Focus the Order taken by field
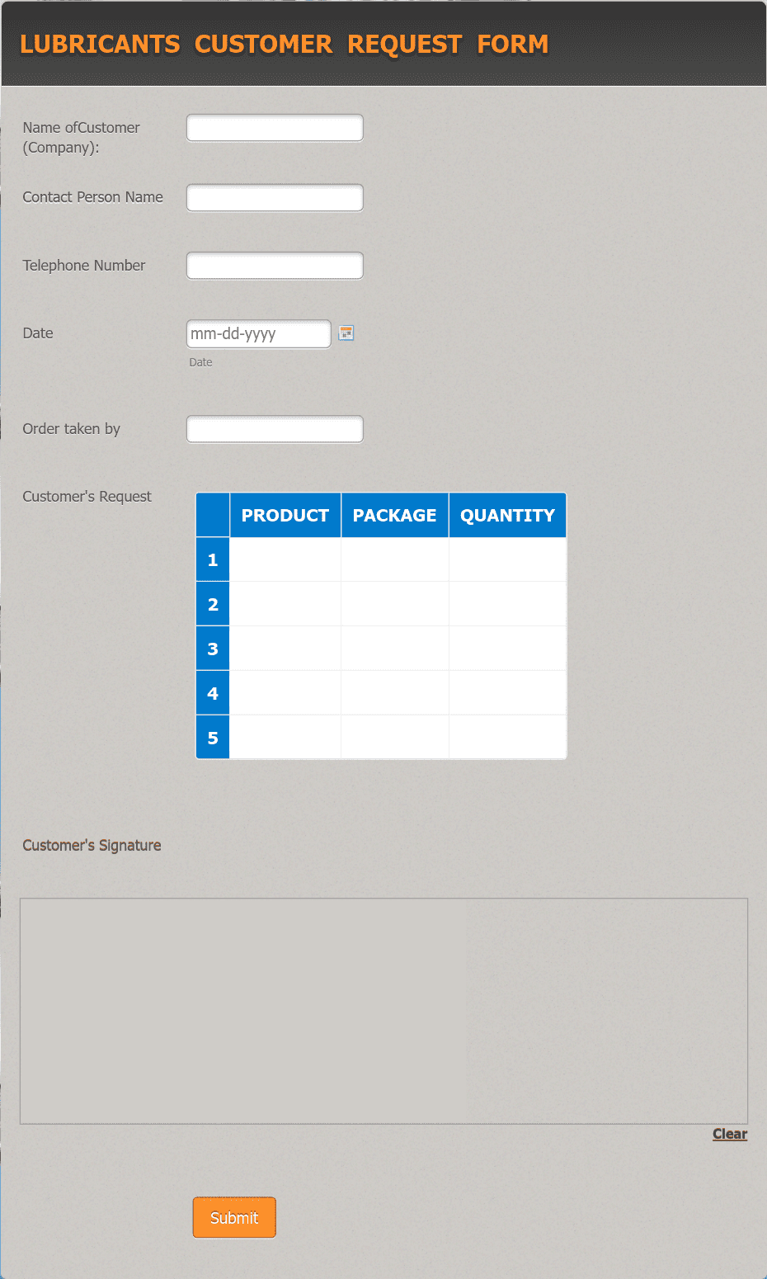This screenshot has height=1279, width=767. coord(275,429)
